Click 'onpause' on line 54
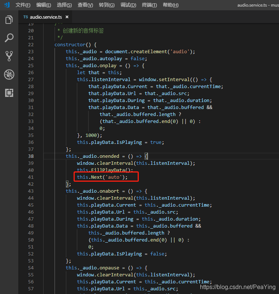 [109, 268]
